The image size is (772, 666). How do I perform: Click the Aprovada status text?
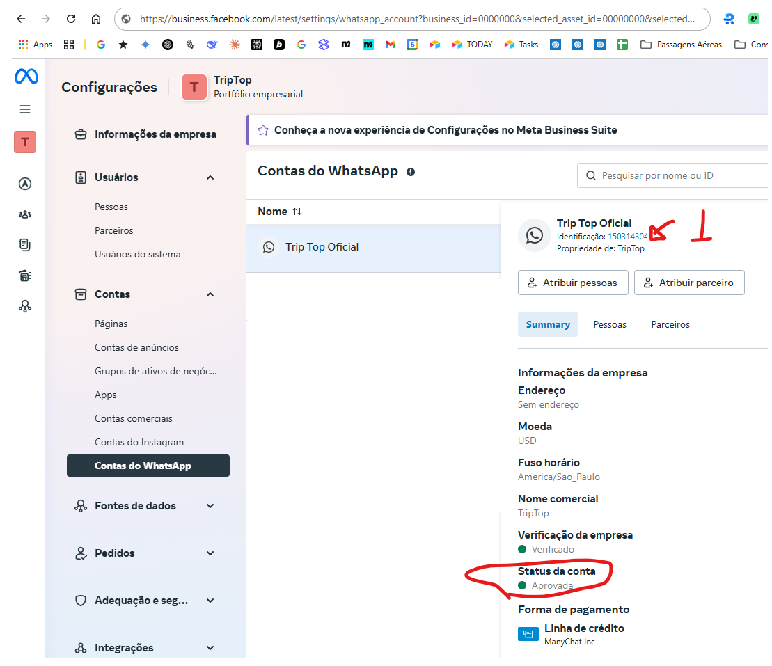pos(552,586)
